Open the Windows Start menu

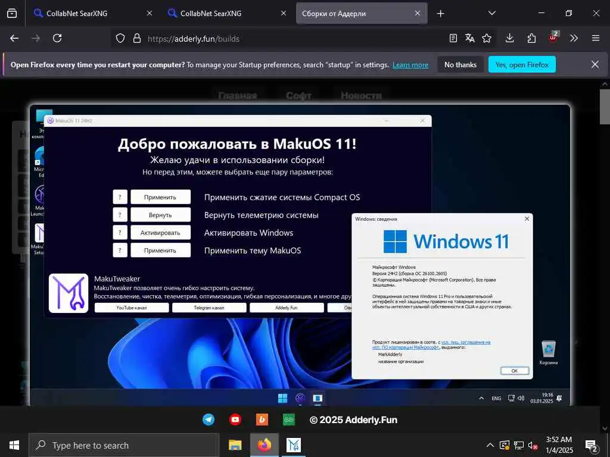14,445
